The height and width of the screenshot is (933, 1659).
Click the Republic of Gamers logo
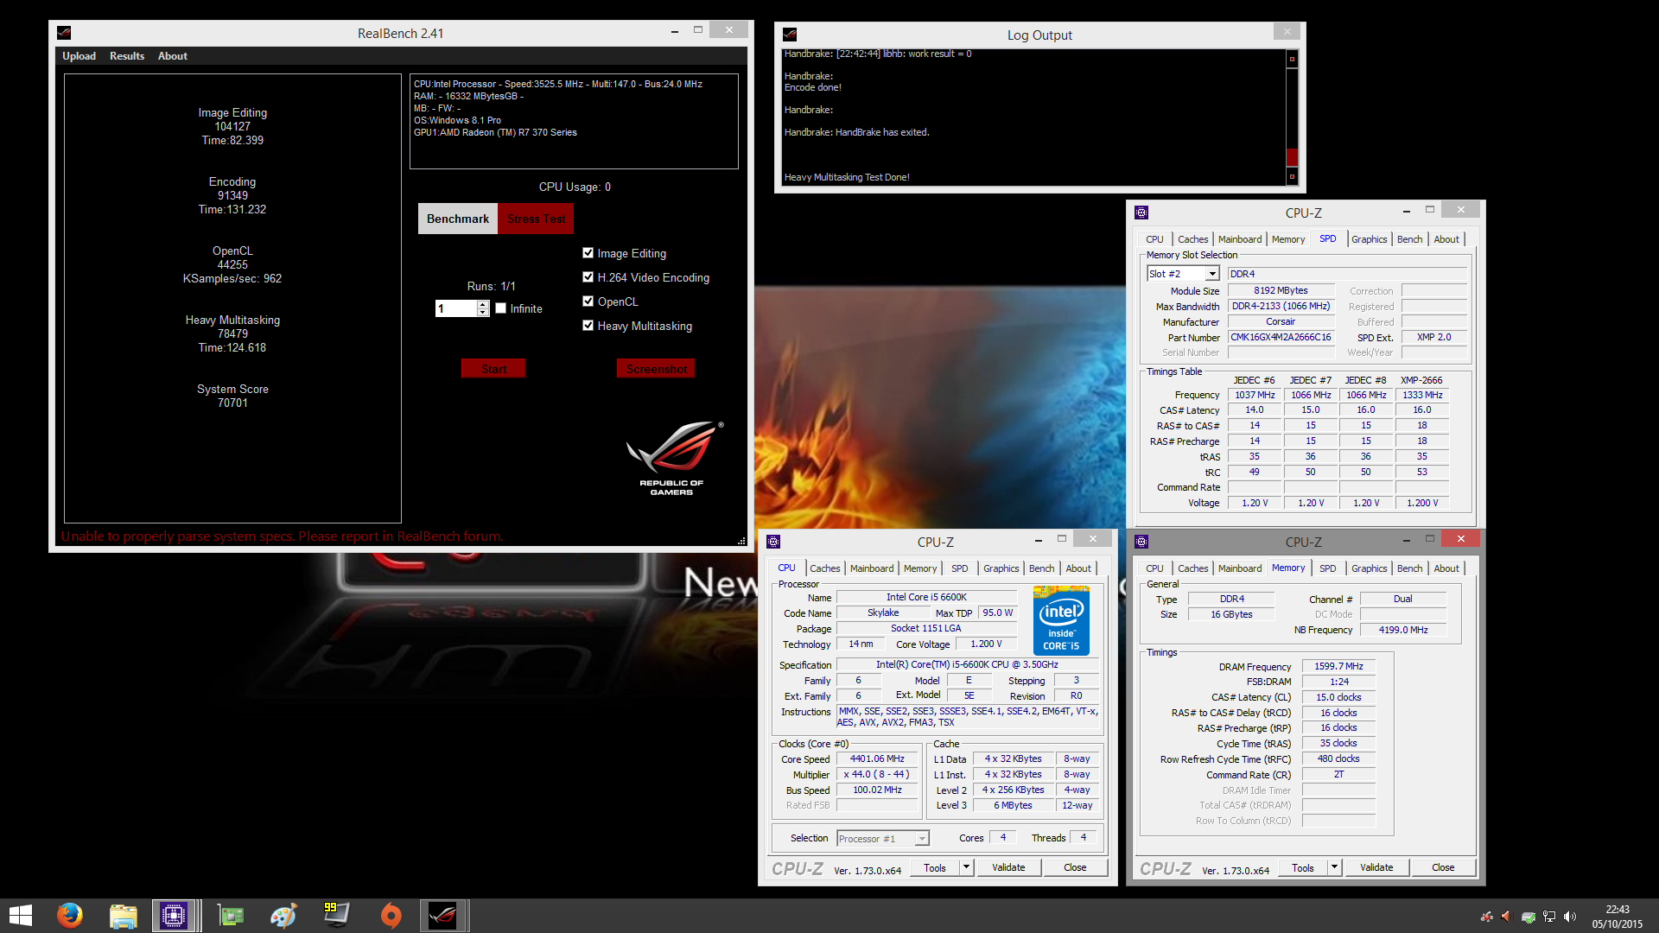tap(673, 459)
